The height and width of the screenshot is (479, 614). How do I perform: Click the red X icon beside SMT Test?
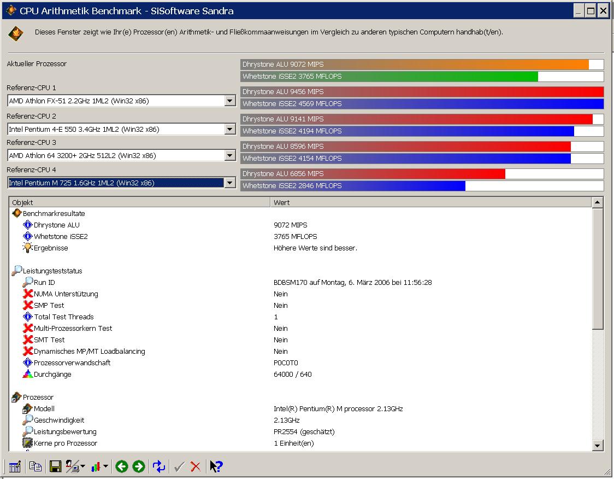pyautogui.click(x=28, y=340)
